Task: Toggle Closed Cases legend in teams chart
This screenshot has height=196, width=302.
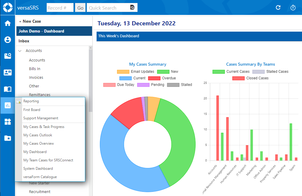Action: [x=250, y=78]
